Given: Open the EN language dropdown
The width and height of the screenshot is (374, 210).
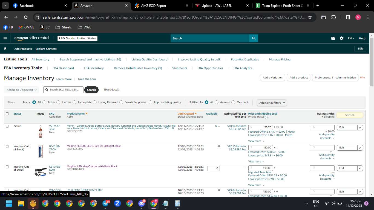Looking at the screenshot, I should pyautogui.click(x=351, y=38).
